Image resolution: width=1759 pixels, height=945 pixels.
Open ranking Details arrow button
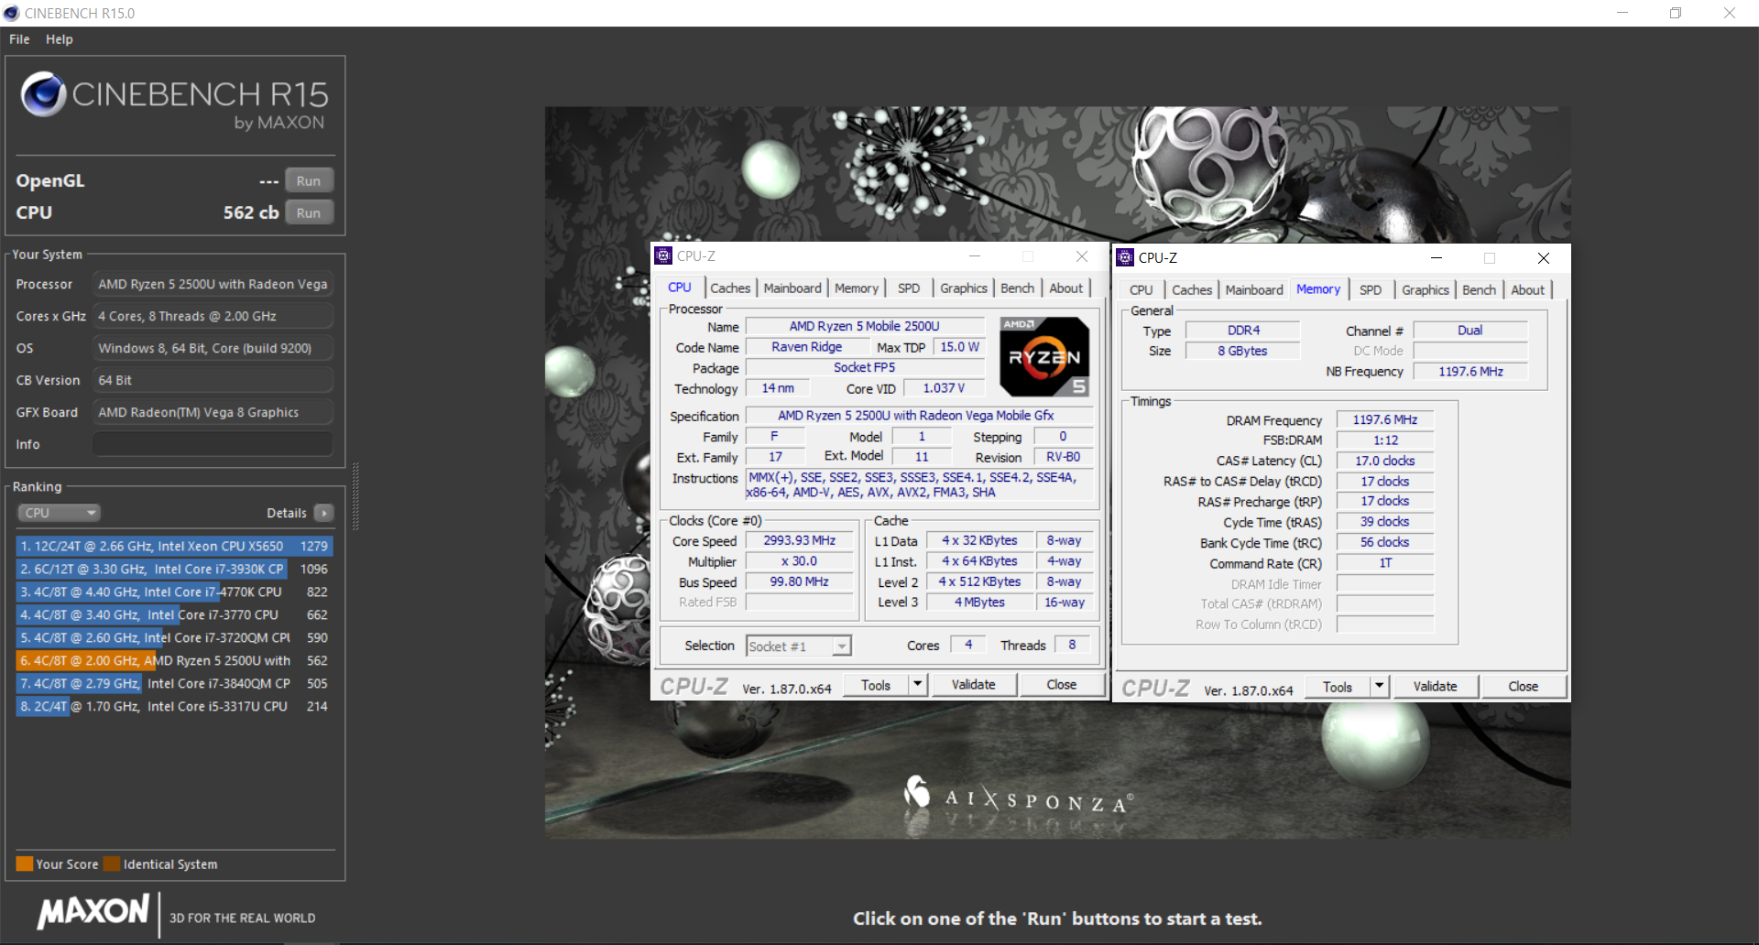tap(324, 513)
